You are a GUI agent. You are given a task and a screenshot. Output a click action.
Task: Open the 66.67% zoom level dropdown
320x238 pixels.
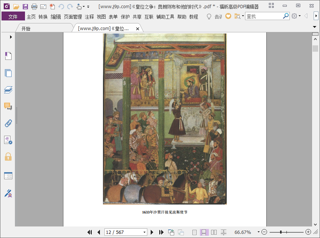258,232
